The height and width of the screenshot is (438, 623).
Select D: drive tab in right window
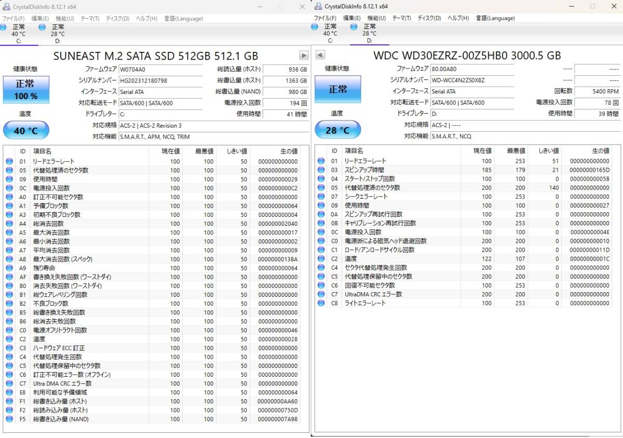coord(369,33)
